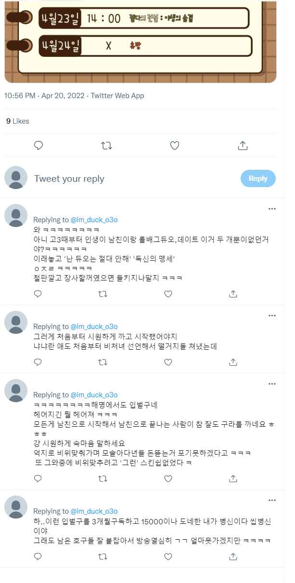Open more options on the second reply
295x583 pixels.
click(272, 316)
